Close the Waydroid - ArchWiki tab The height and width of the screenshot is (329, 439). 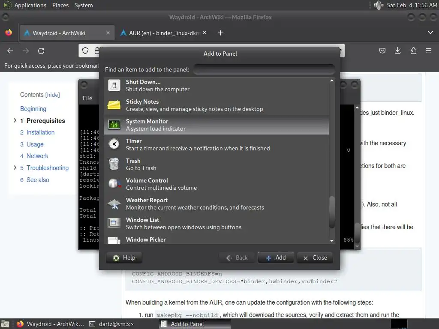[x=108, y=33]
